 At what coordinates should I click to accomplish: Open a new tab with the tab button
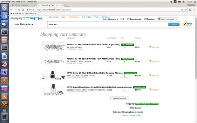(x=66, y=5)
